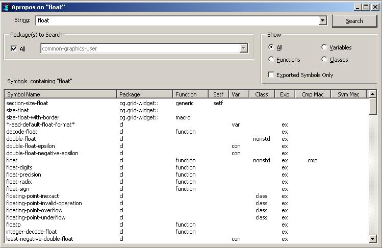Screen dimensions: 382x248
Task: Sort by Symbol Name column header
Action: (x=60, y=94)
